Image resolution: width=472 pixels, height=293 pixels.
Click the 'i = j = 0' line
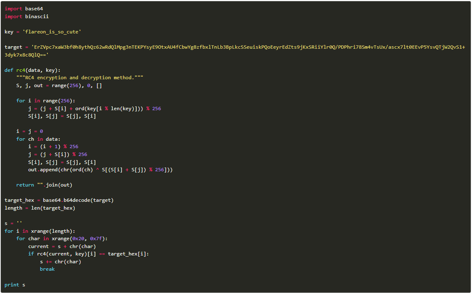(29, 131)
